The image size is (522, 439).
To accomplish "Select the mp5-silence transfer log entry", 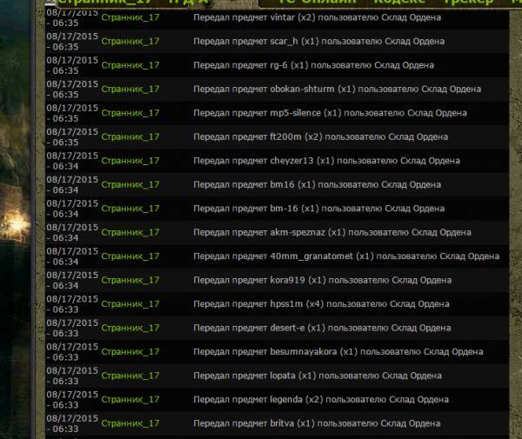I will 330,113.
